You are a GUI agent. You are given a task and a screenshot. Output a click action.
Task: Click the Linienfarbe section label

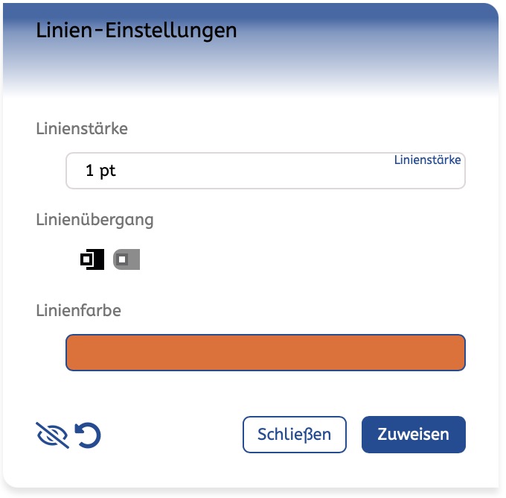tap(78, 310)
